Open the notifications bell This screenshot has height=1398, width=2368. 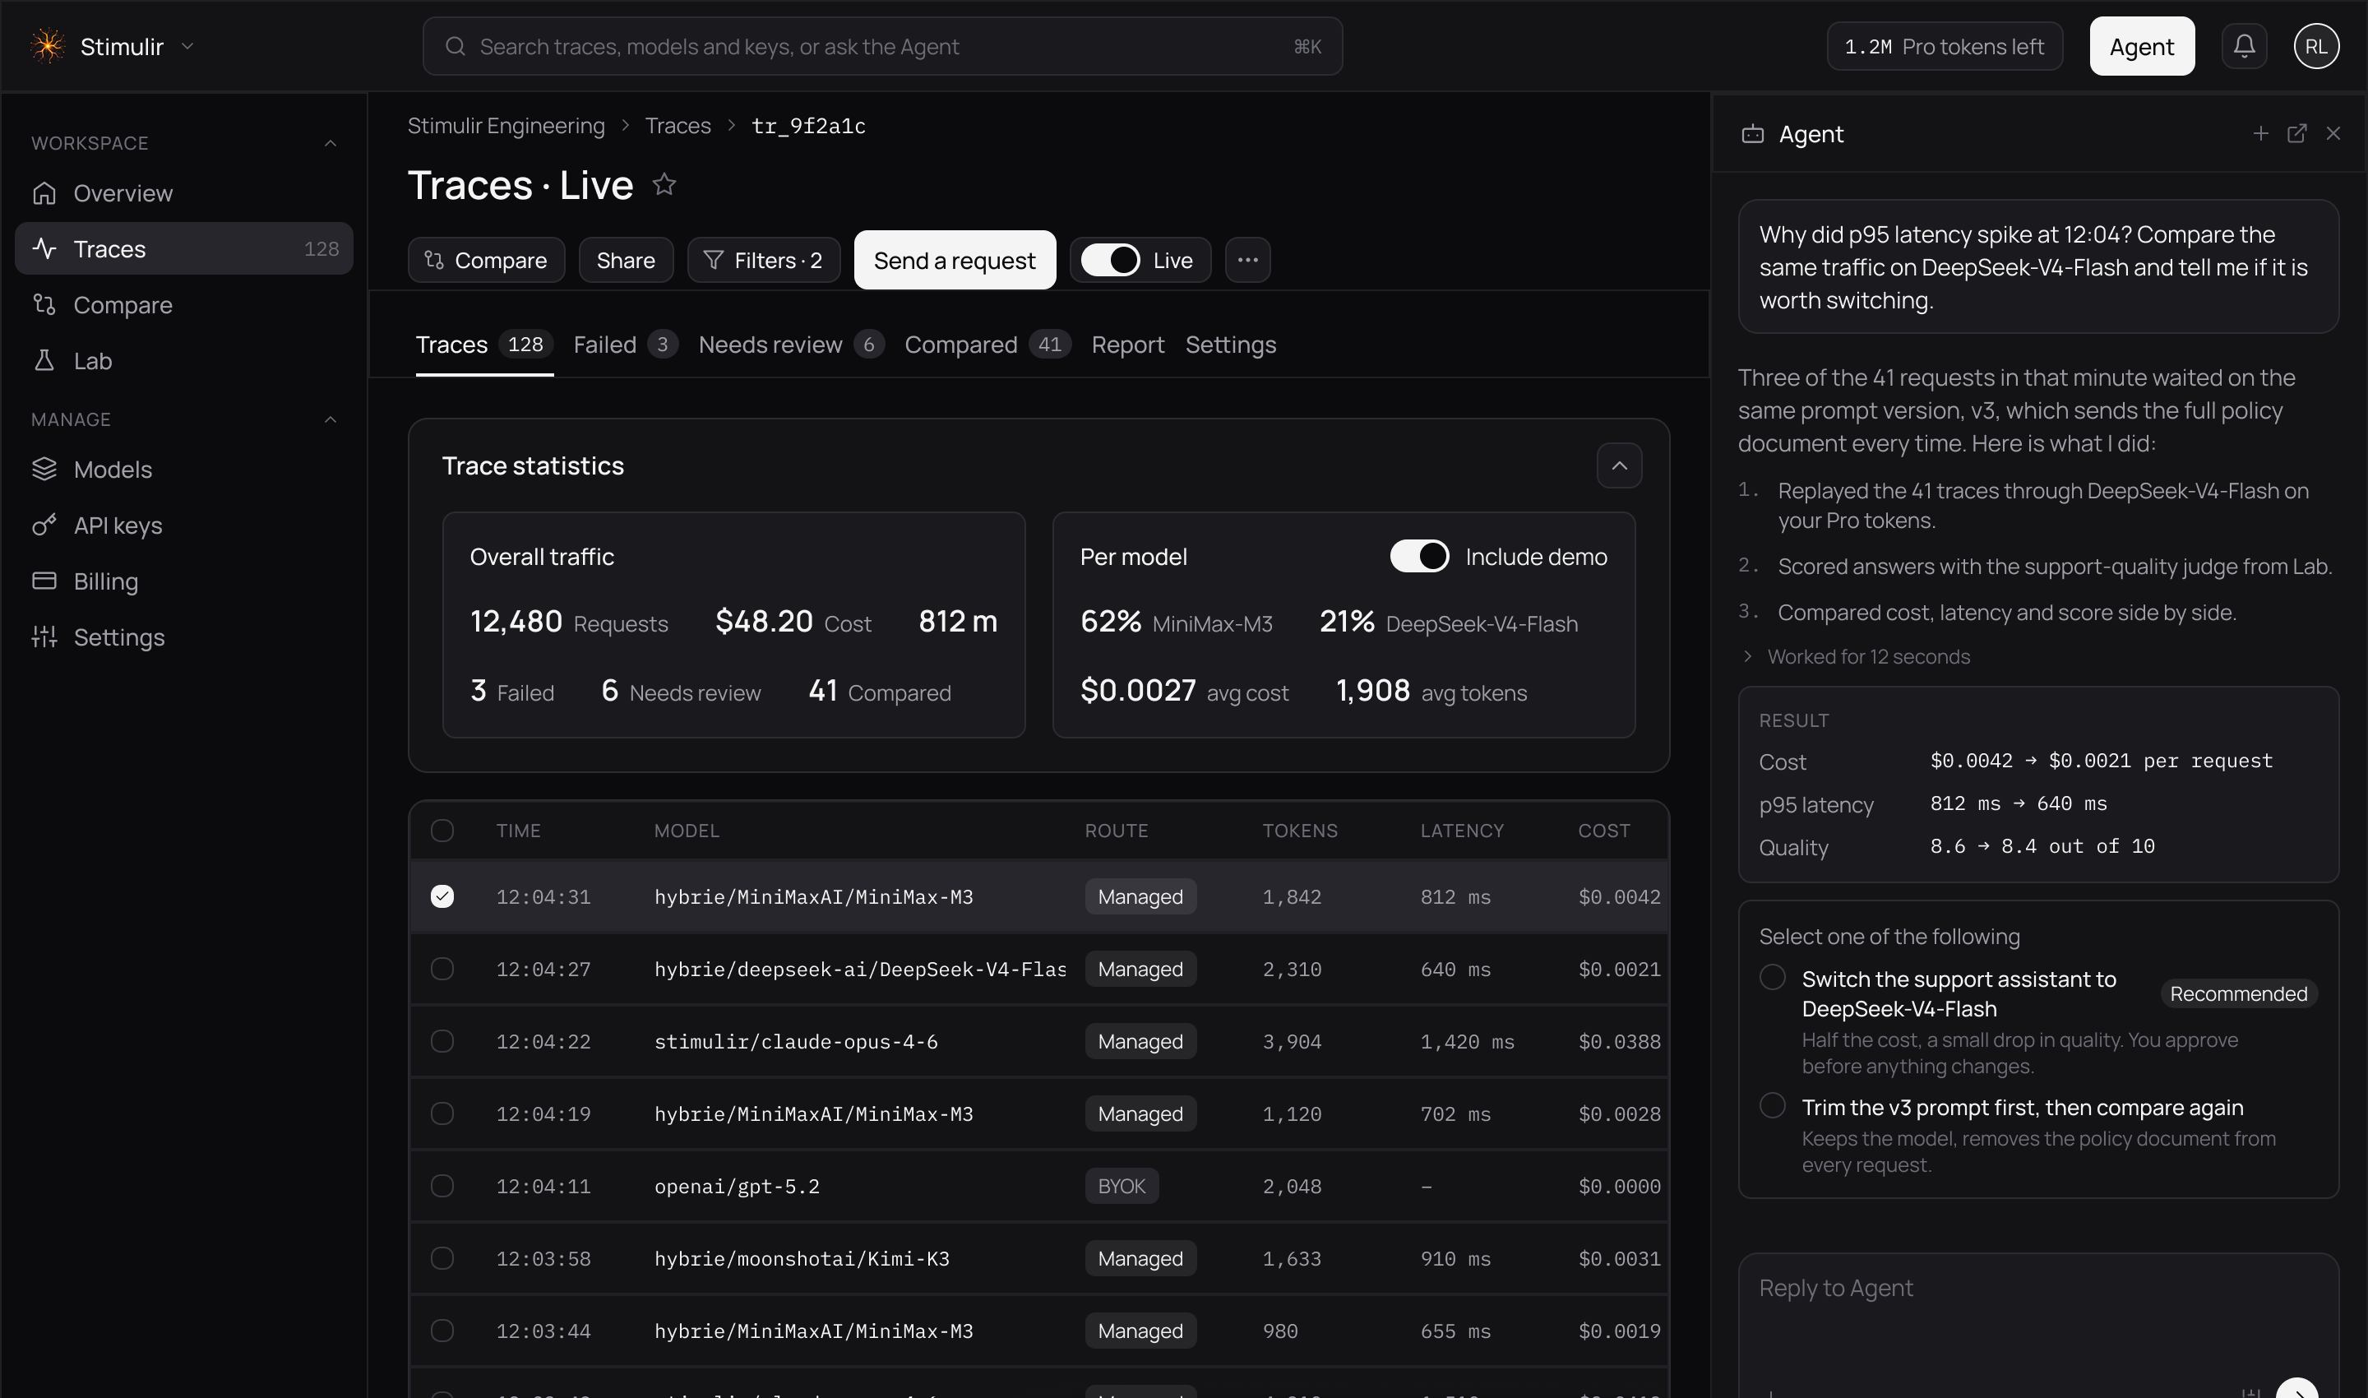[2244, 46]
